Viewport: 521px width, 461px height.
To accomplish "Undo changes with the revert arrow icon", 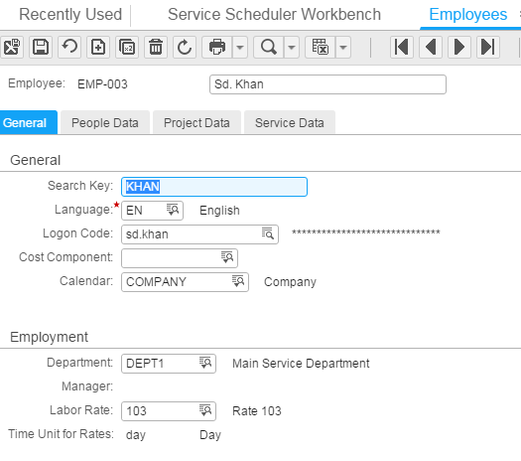I will pos(69,47).
